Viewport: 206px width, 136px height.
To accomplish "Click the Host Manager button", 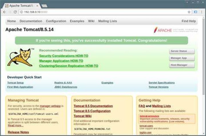I will pos(182,65).
